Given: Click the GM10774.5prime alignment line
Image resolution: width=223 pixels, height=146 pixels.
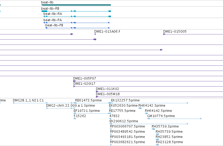Looking at the screenshot, I should 174,119.
